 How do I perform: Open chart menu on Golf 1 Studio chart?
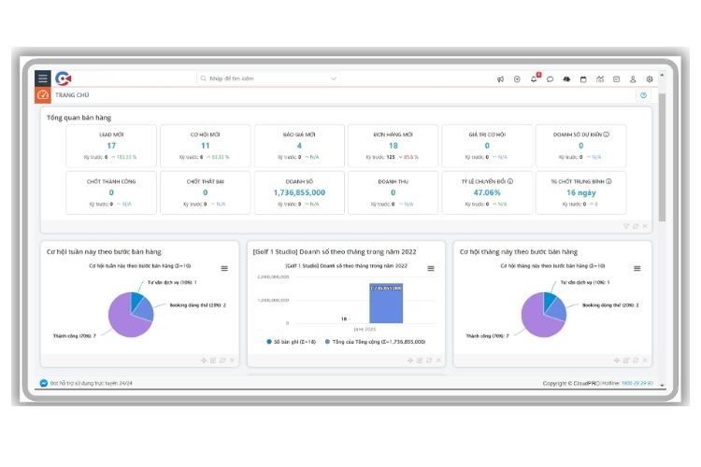pyautogui.click(x=431, y=268)
